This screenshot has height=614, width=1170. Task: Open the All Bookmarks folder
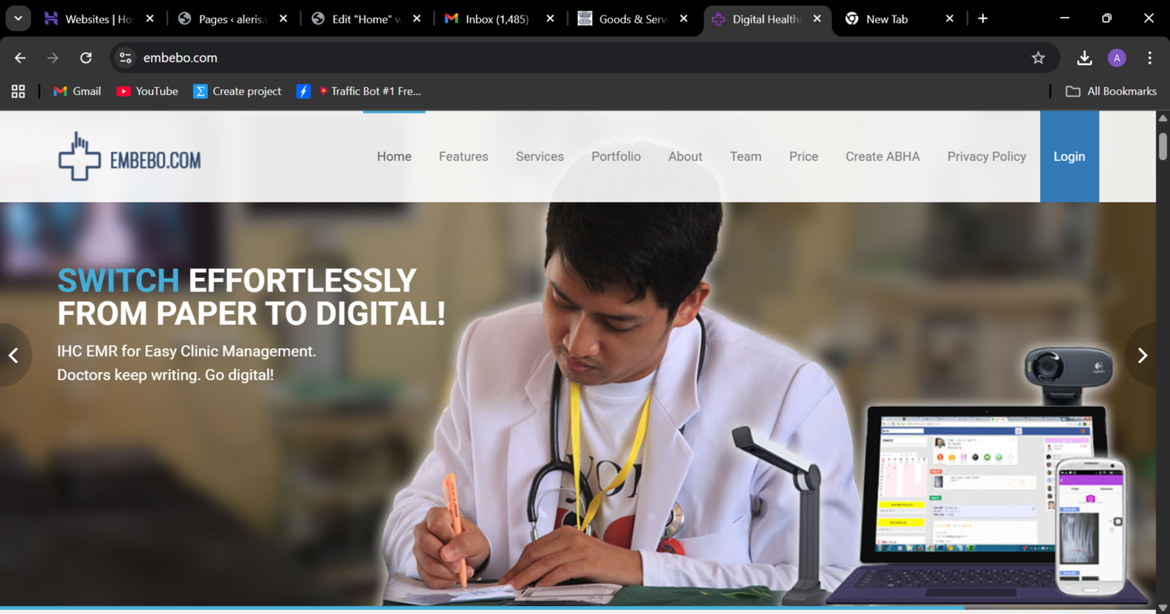1111,91
